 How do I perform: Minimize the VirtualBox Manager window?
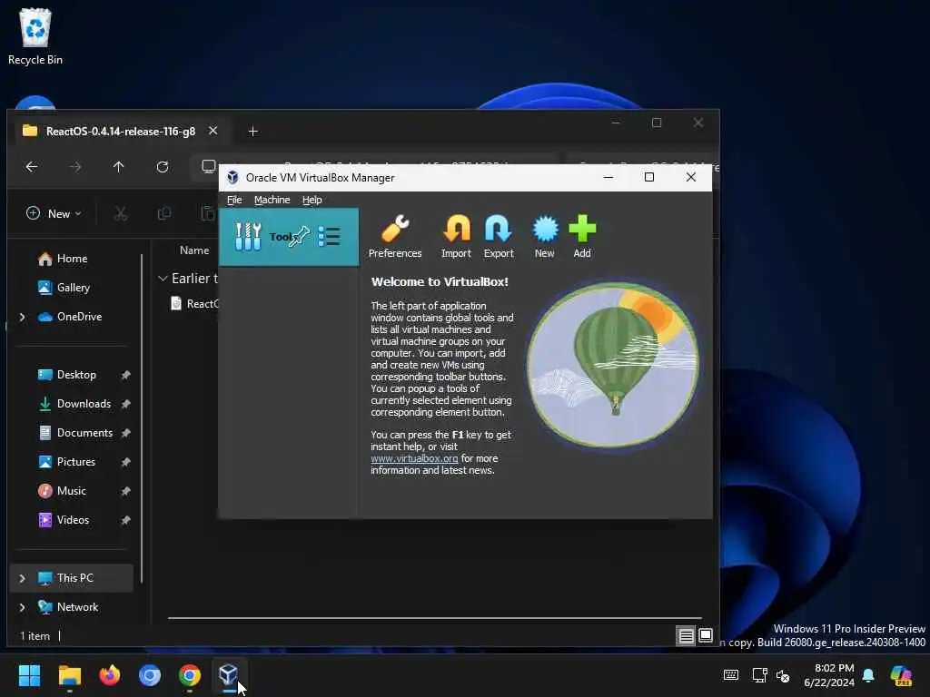pos(608,177)
